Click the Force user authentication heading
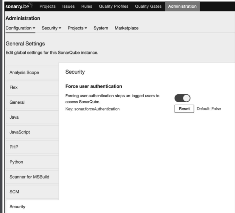Viewport: 235px width, 213px height. (94, 86)
